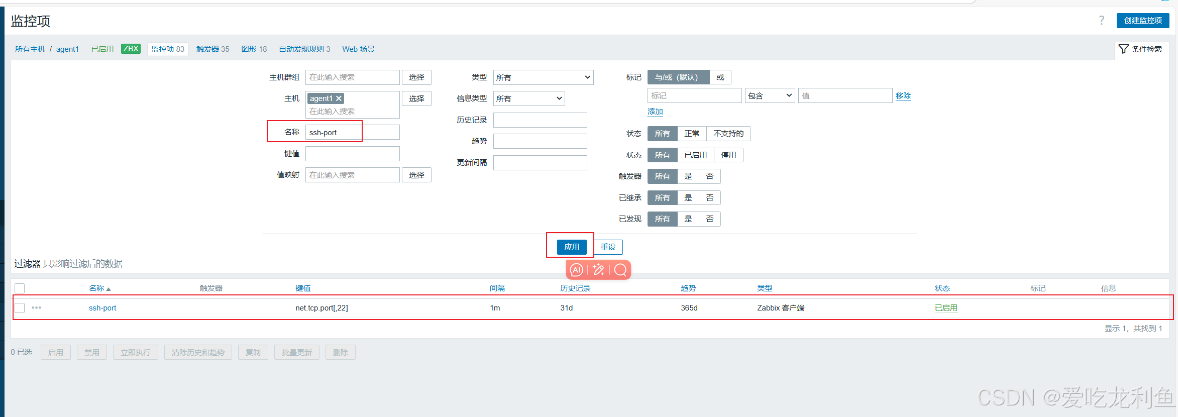Switch to 触发器 35 tab
Screen dimensions: 1178x417
[x=212, y=49]
